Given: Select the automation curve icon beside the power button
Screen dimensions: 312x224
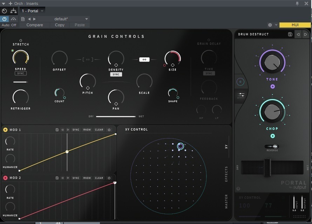Looking at the screenshot, I should (x=14, y=19).
